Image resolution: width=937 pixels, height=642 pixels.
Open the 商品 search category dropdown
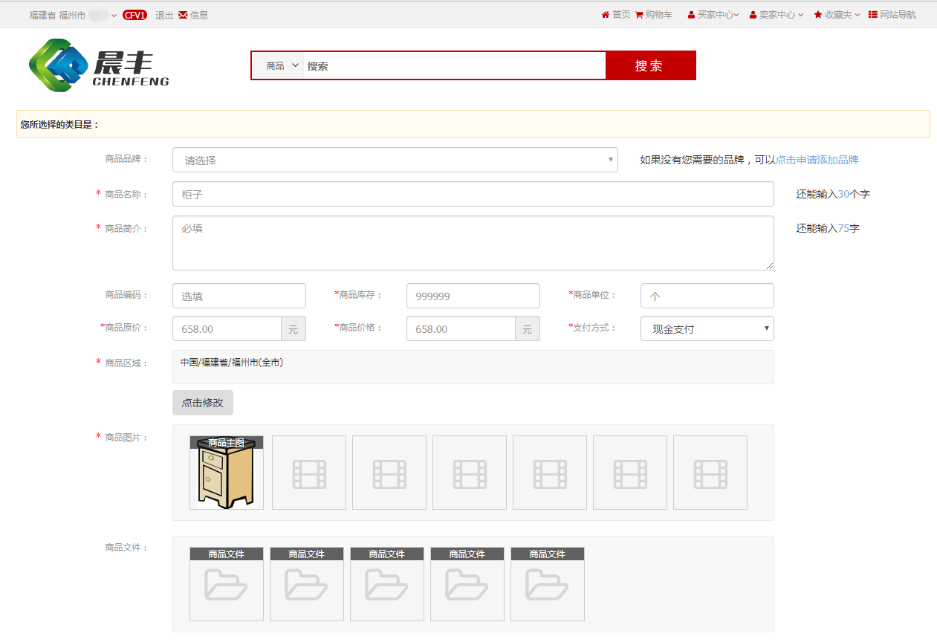[282, 66]
